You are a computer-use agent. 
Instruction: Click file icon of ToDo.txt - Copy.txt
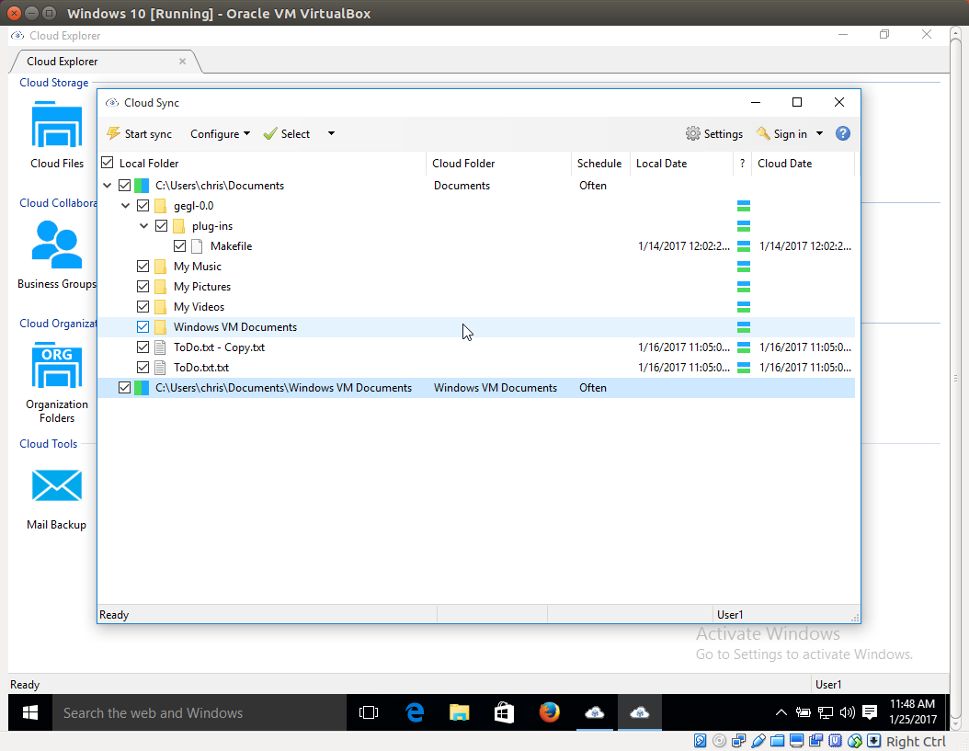(160, 347)
